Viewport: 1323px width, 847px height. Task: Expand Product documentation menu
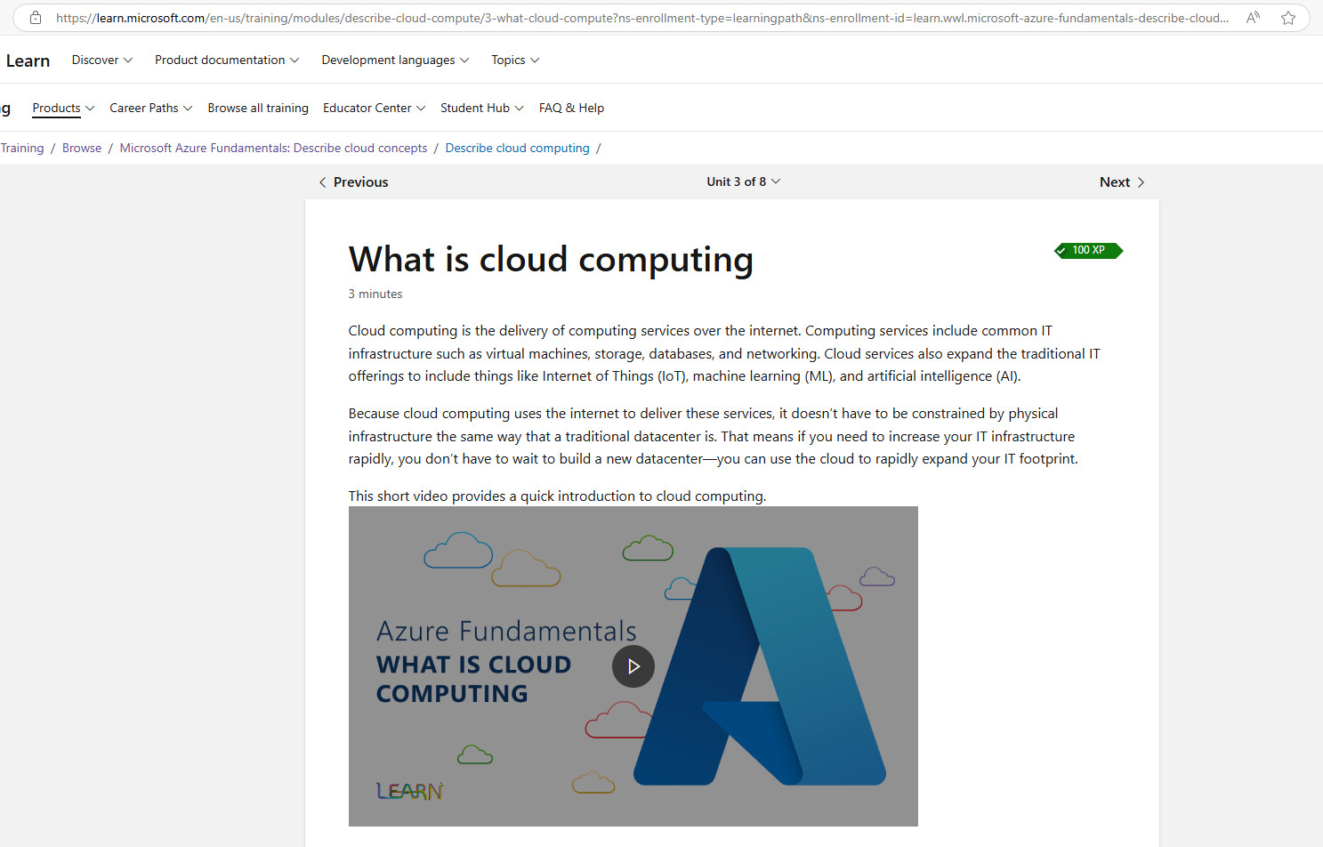[x=227, y=60]
